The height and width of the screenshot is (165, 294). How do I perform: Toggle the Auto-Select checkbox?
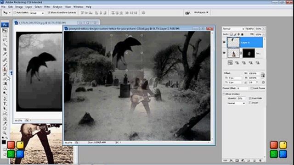coord(15,13)
